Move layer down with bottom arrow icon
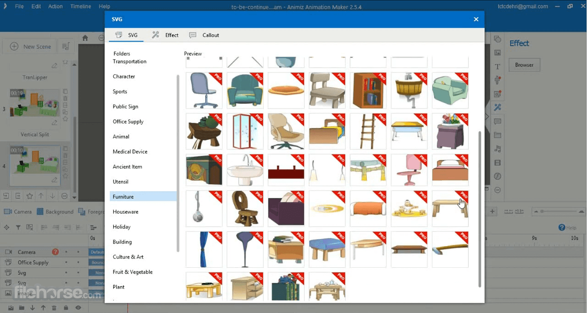This screenshot has width=587, height=313. [x=32, y=308]
